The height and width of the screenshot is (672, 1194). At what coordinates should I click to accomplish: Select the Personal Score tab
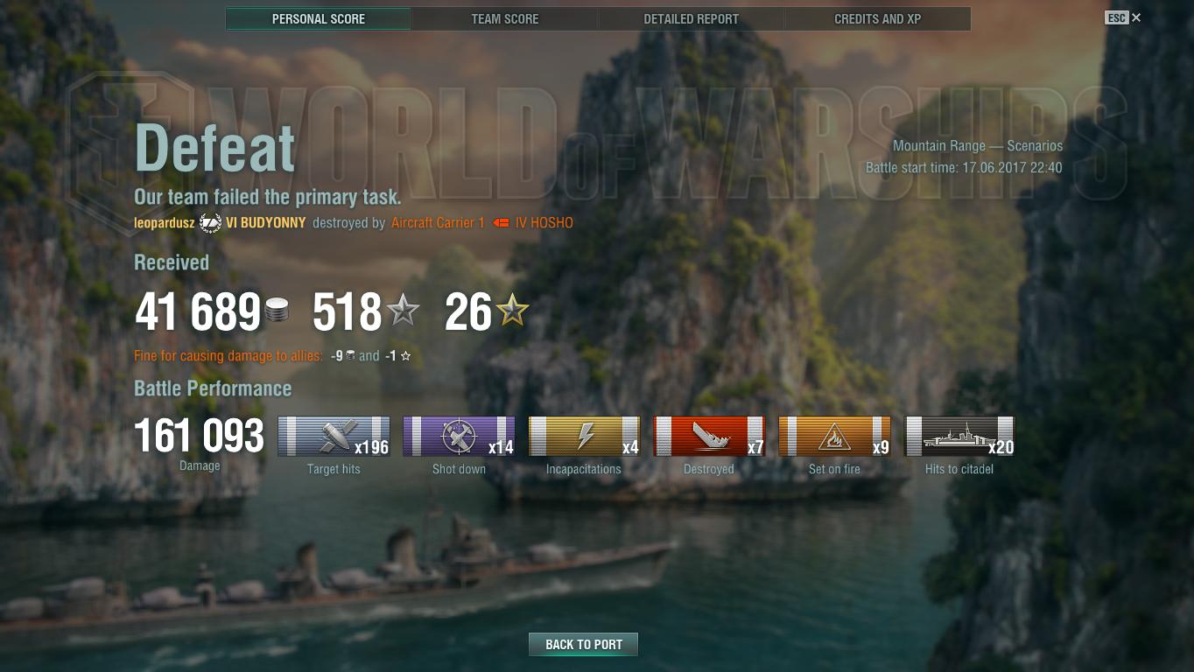click(x=319, y=18)
